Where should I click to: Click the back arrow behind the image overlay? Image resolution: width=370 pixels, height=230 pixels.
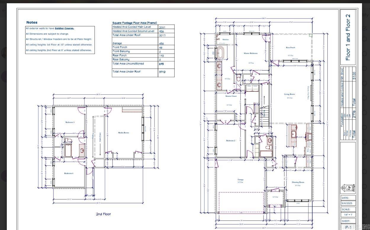(x=4, y=10)
